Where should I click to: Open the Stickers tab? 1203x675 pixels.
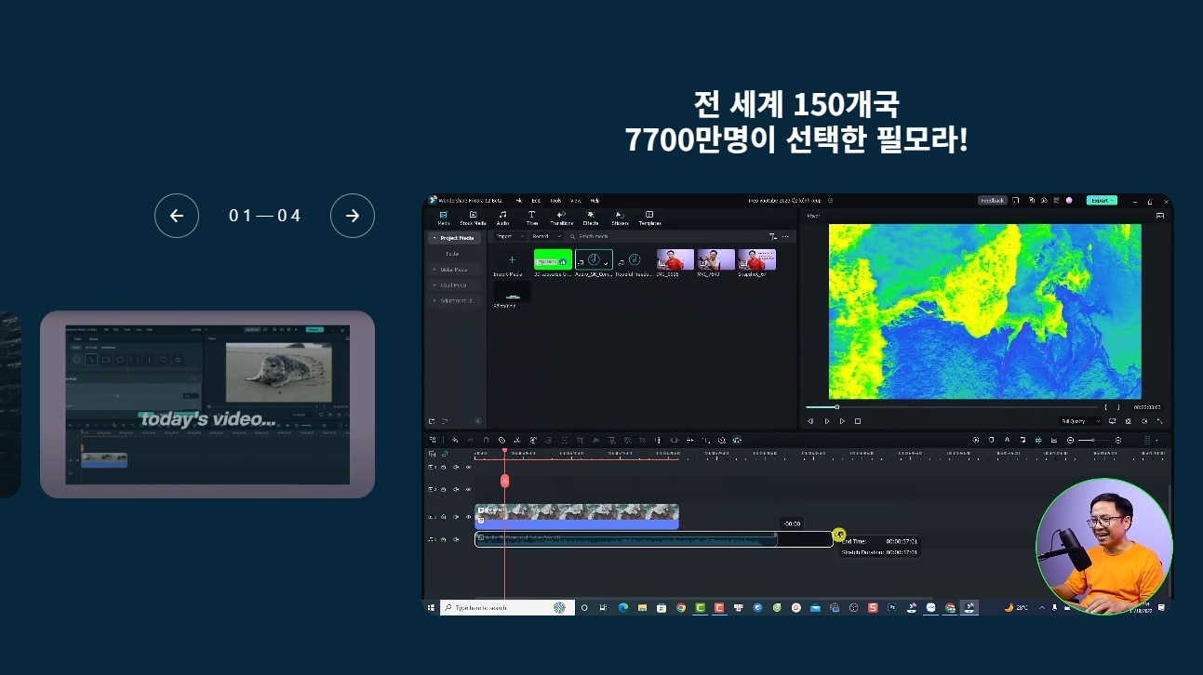(620, 218)
